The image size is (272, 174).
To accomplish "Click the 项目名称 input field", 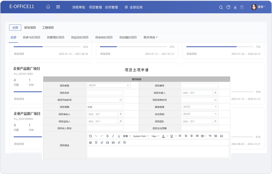I will [105, 93].
